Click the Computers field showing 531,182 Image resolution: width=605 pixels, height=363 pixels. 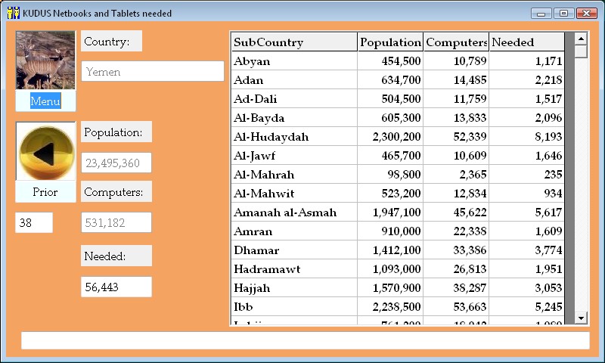[x=116, y=222]
